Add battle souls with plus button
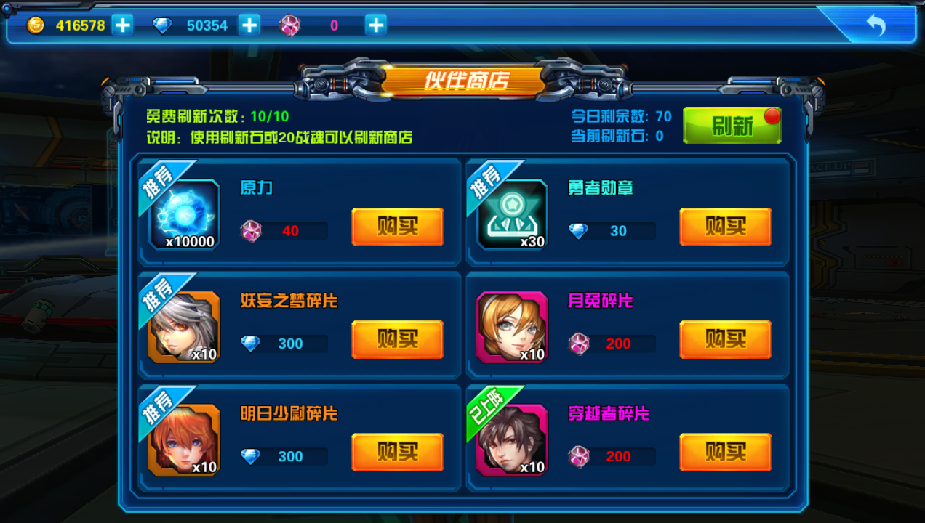This screenshot has height=523, width=925. tap(375, 25)
